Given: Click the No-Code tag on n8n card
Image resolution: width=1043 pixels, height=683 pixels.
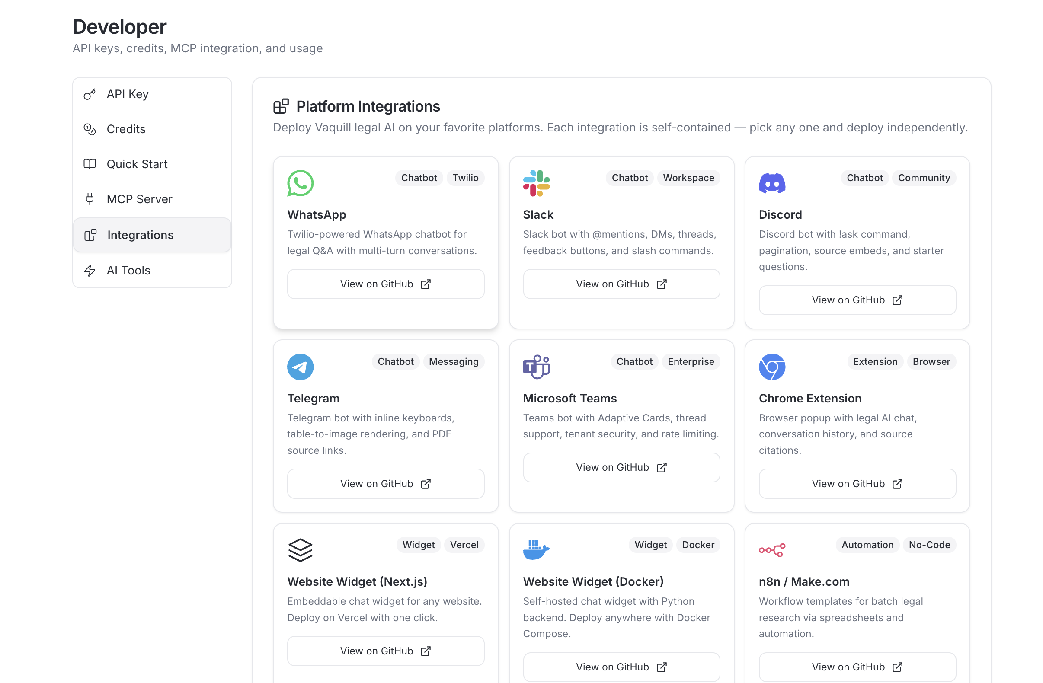Looking at the screenshot, I should point(929,545).
